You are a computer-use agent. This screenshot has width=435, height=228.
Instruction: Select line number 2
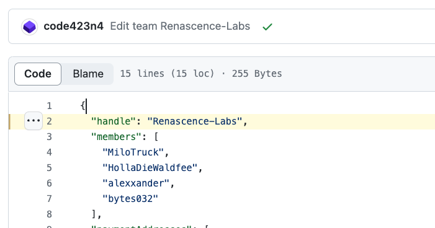pos(49,121)
